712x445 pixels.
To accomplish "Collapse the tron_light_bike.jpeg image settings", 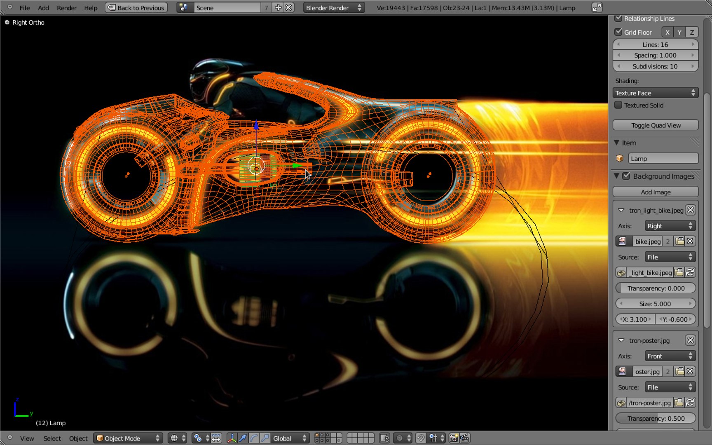I will click(x=621, y=210).
